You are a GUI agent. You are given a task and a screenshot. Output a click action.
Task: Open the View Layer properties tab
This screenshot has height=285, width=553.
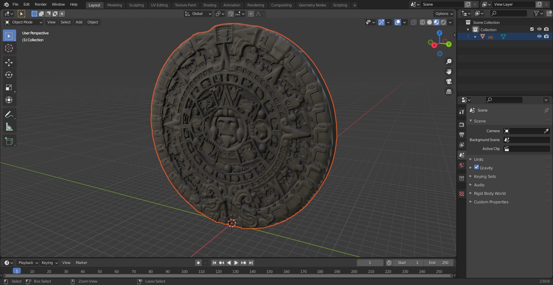click(462, 145)
